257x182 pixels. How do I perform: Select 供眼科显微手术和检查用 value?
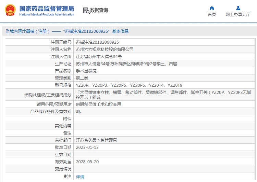pos(98,104)
